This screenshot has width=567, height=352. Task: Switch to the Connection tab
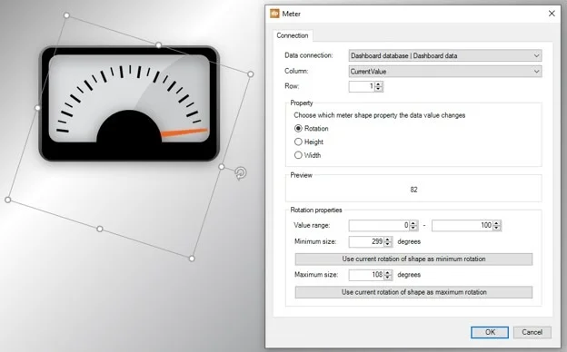tap(293, 35)
